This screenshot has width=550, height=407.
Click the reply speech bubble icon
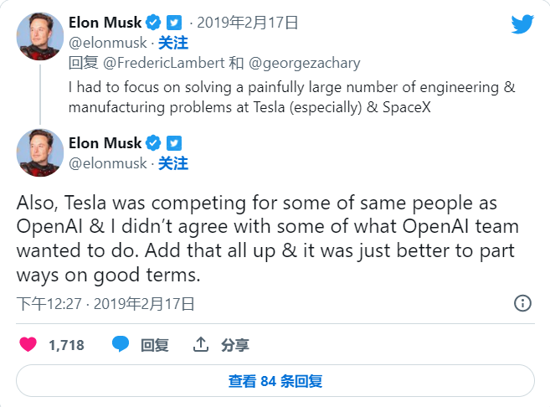click(x=121, y=344)
